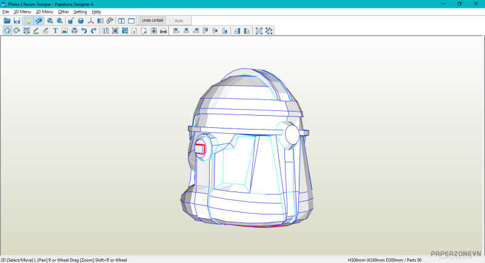Open the Other menu

click(63, 12)
